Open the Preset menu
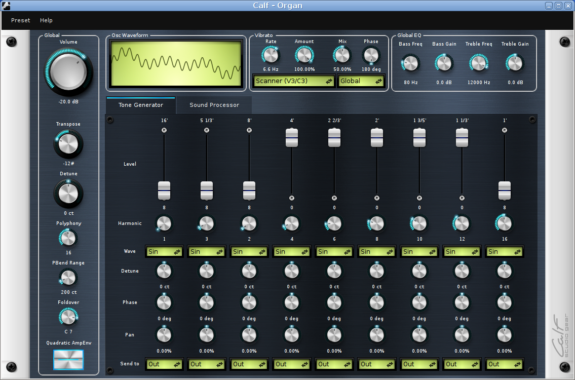 pyautogui.click(x=21, y=20)
